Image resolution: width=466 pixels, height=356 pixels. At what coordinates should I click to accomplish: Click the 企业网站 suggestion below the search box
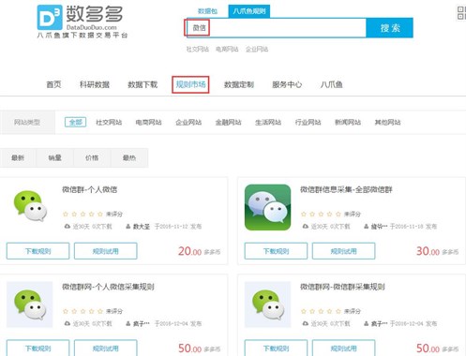click(x=257, y=49)
